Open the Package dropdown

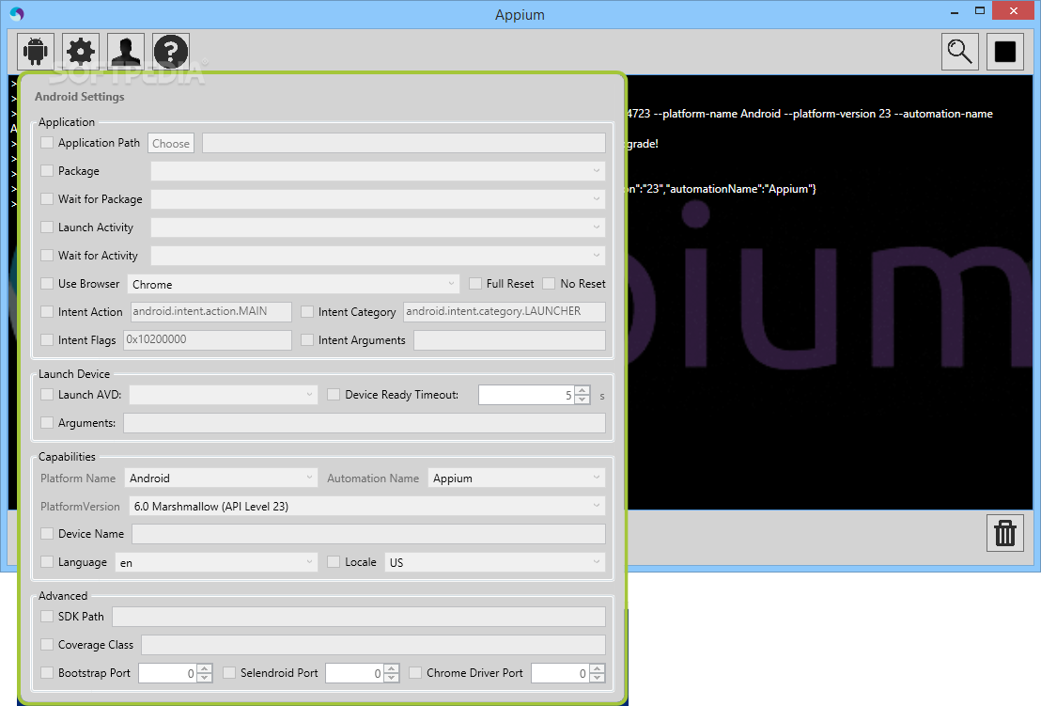[x=378, y=171]
